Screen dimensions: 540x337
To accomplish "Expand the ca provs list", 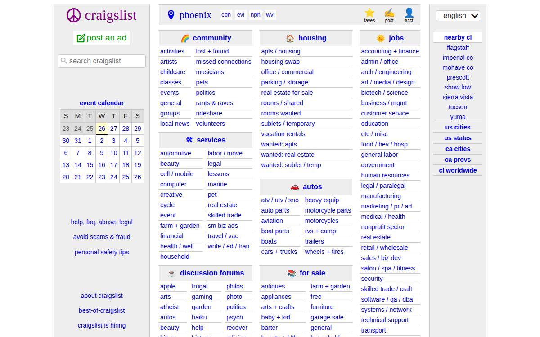I will point(458,160).
